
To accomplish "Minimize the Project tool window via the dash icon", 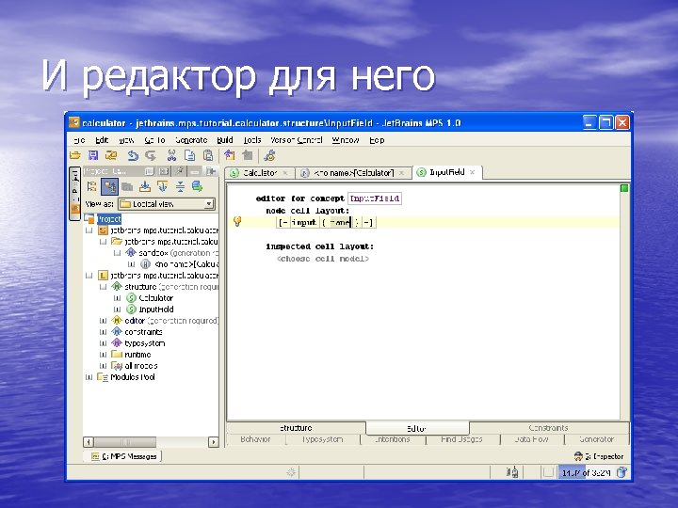I will click(x=195, y=171).
